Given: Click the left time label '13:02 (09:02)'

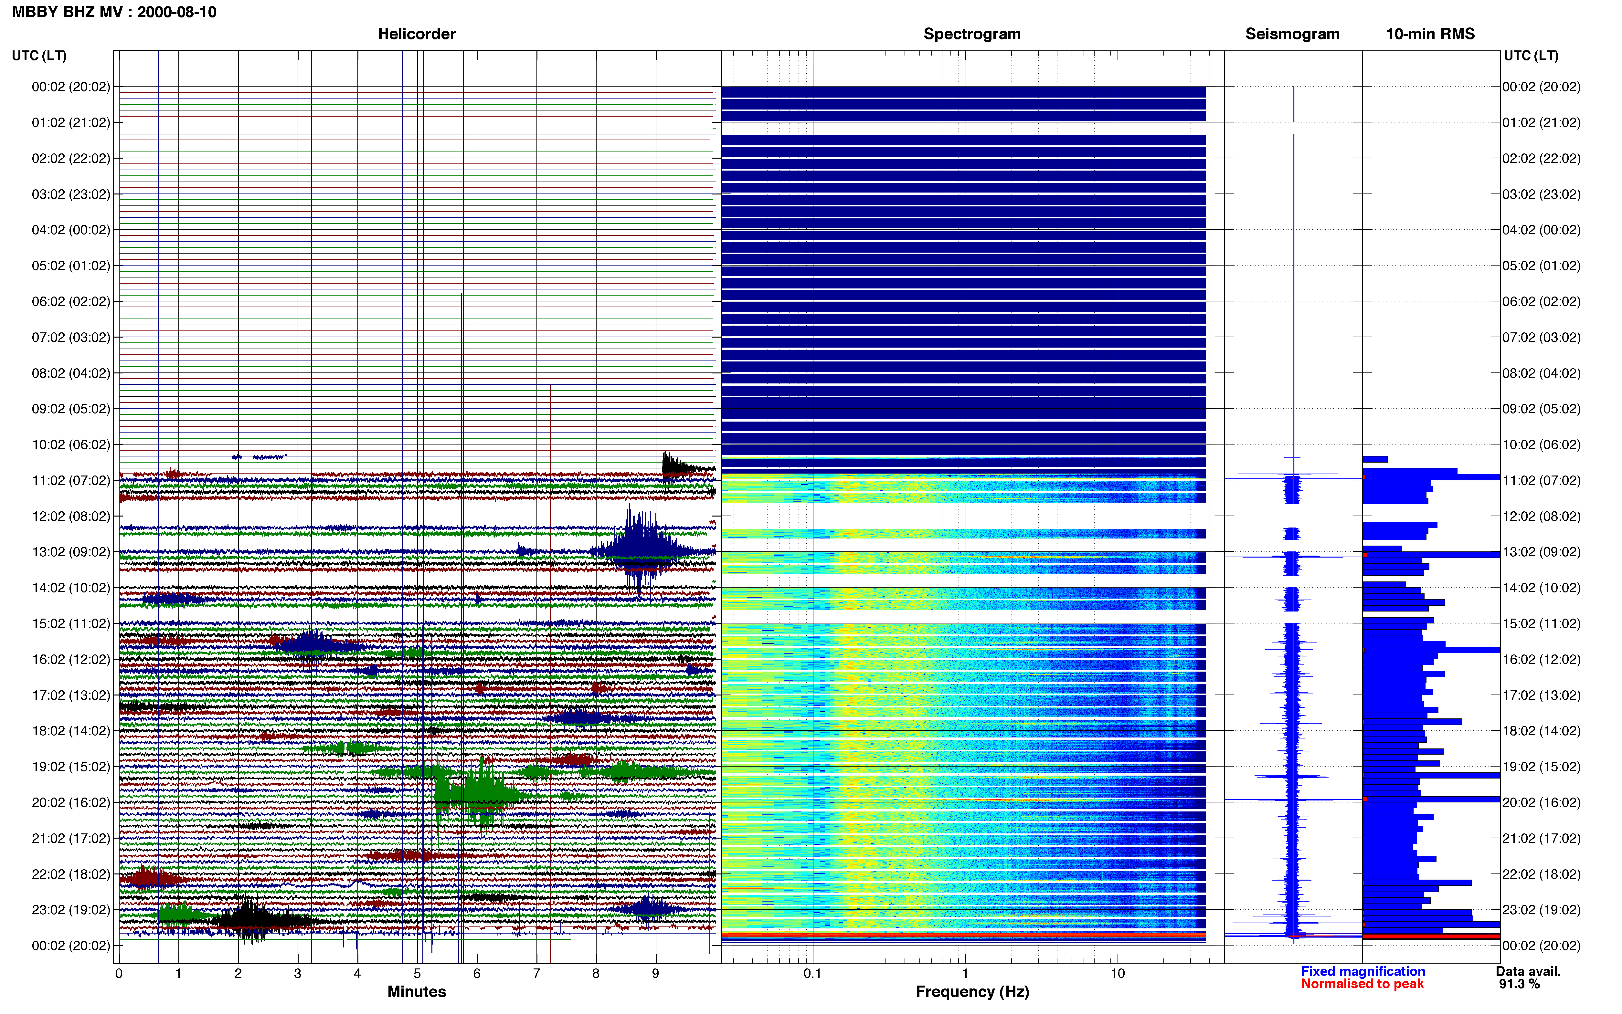Looking at the screenshot, I should 71,552.
